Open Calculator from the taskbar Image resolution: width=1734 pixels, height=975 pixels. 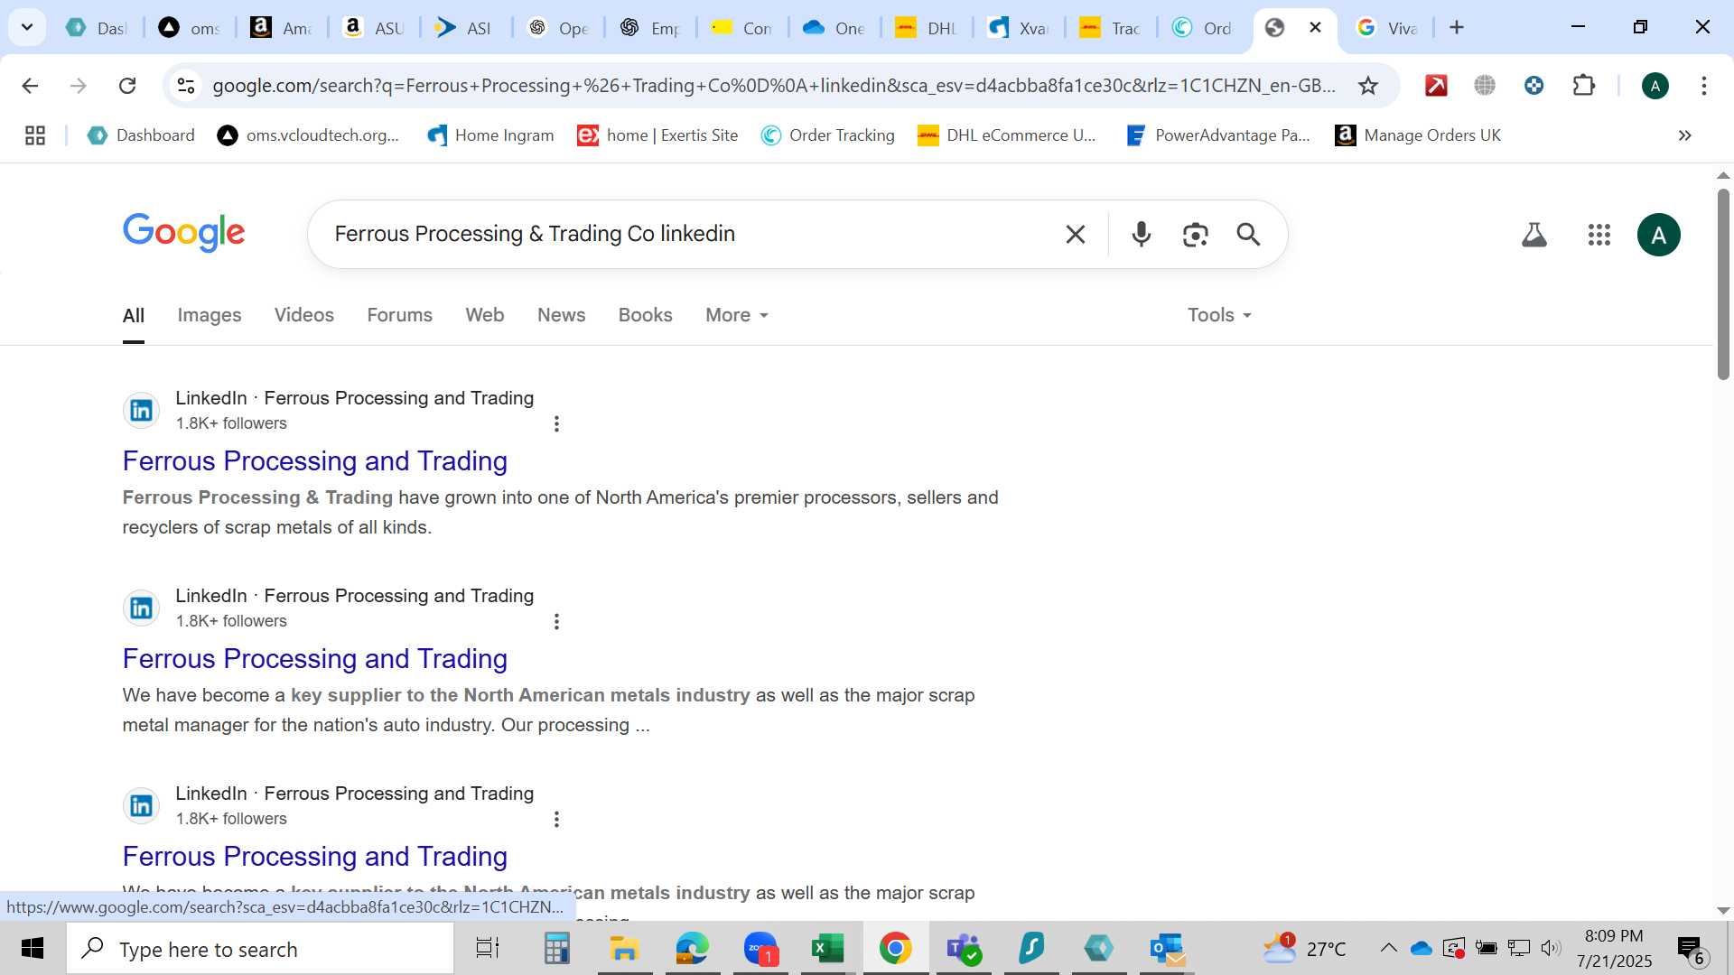[556, 949]
